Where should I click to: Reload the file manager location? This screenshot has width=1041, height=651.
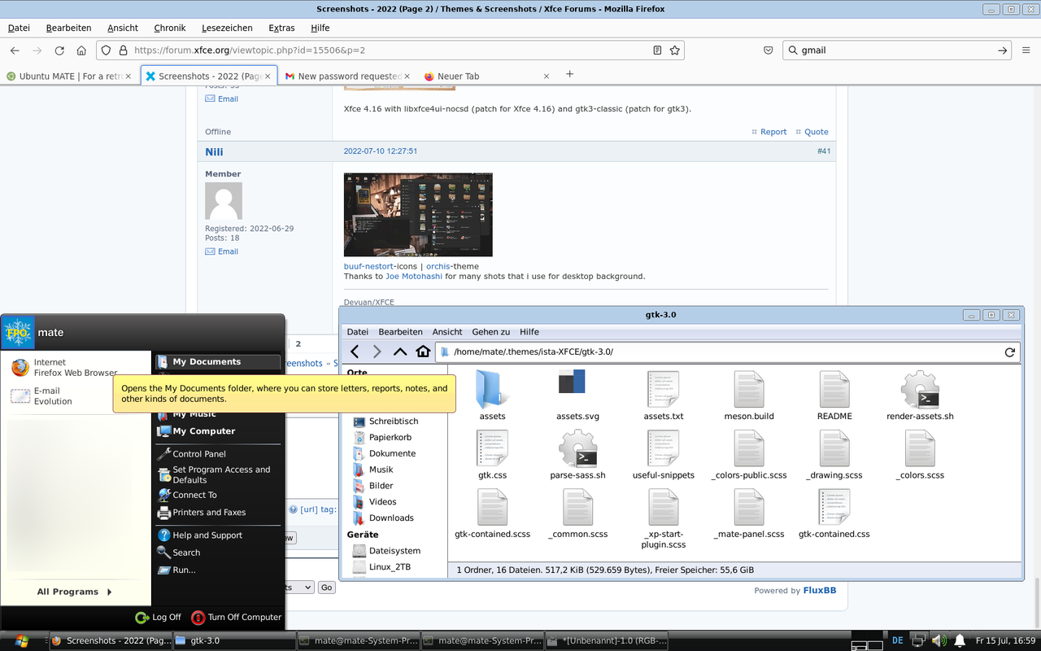[1009, 352]
